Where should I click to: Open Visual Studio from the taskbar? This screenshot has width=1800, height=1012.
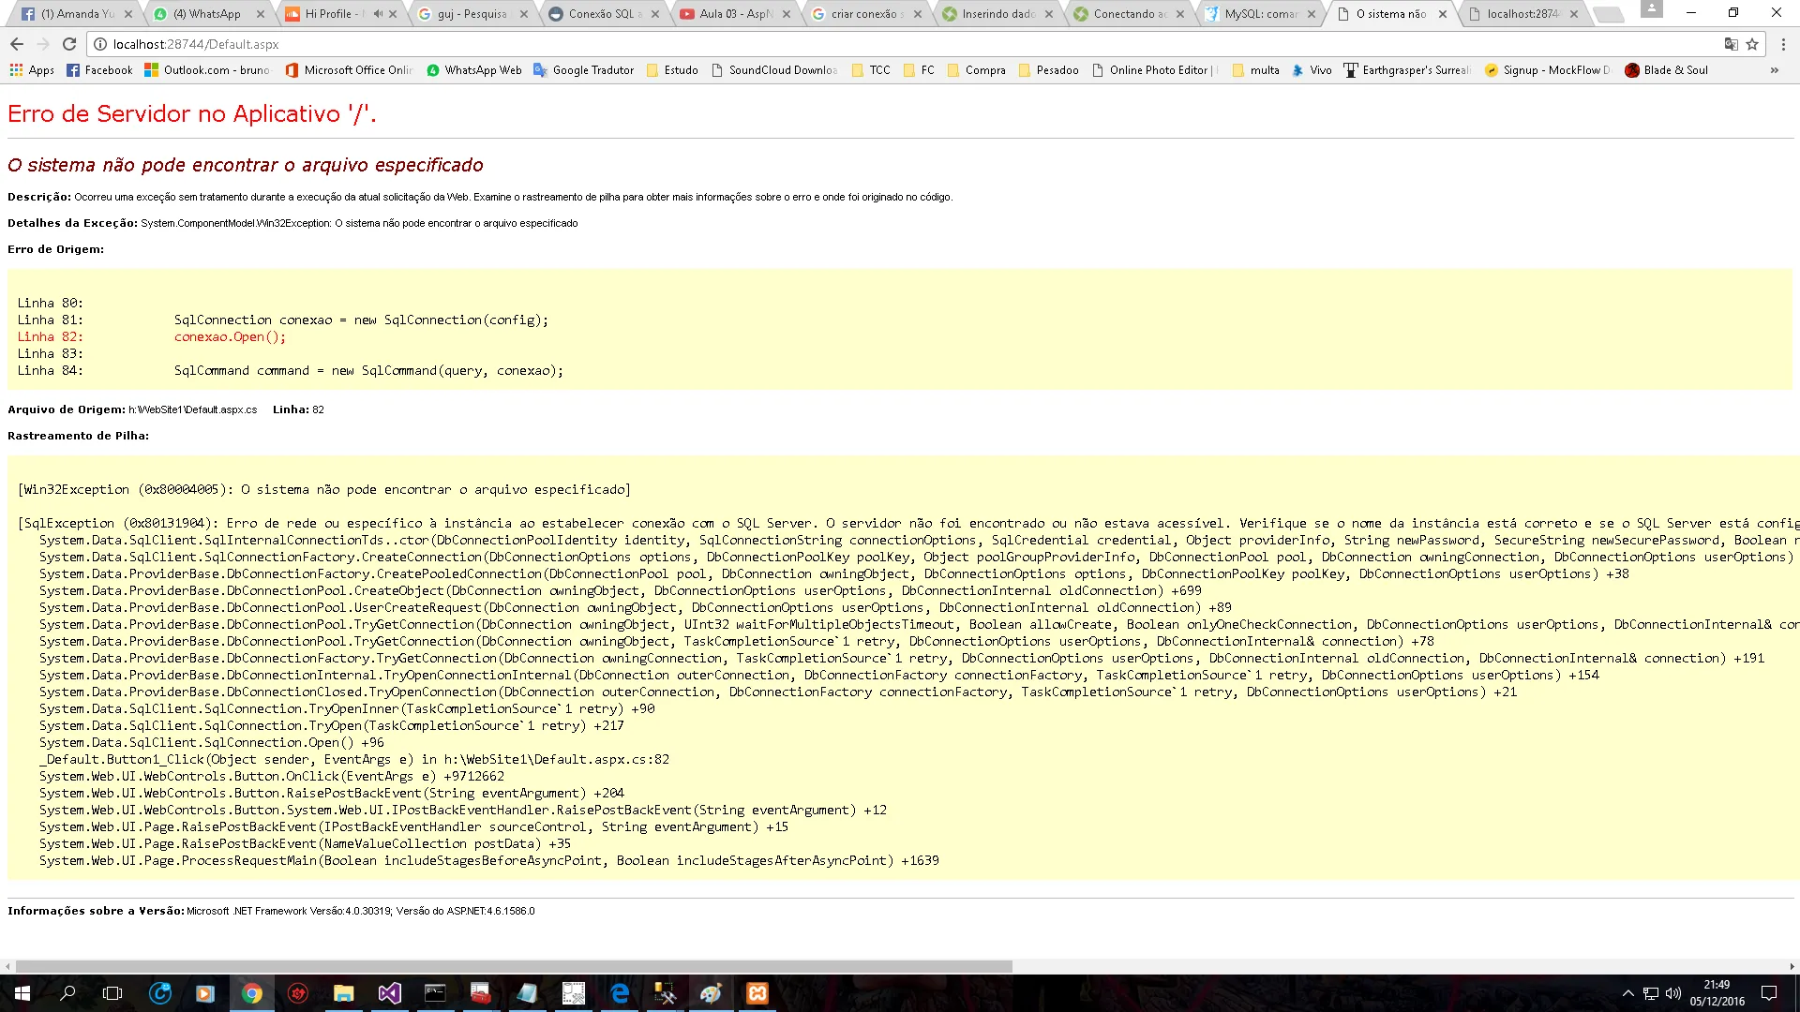click(389, 993)
